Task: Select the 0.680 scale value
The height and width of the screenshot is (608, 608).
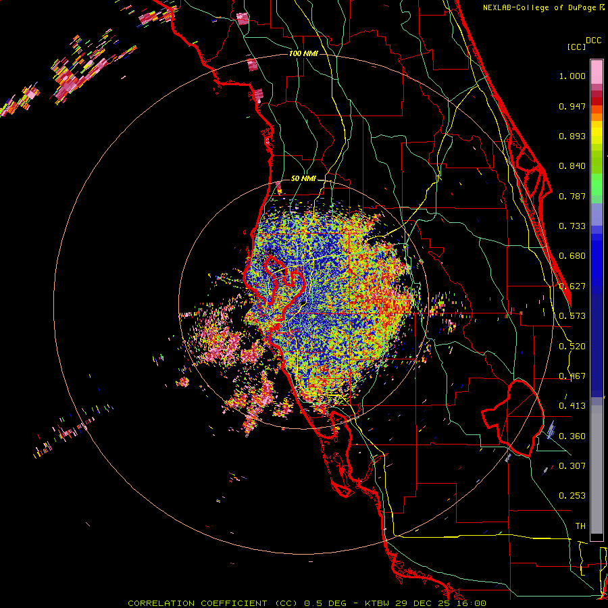Action: [572, 256]
